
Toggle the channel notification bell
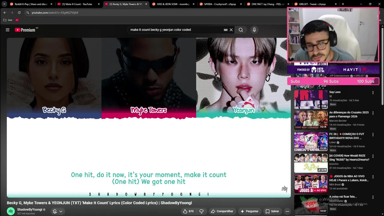click(x=55, y=211)
